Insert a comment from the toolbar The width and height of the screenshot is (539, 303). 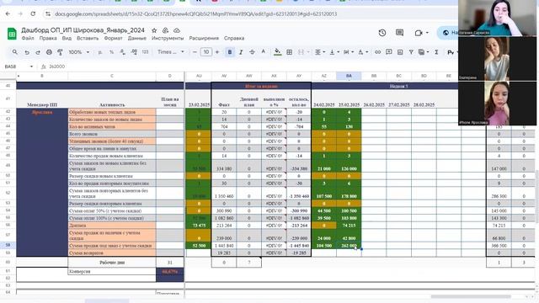389,52
